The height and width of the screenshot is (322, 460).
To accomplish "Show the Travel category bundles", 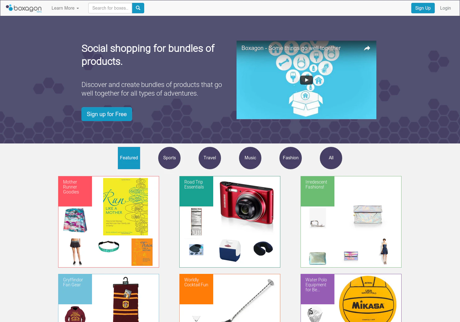I will [x=210, y=158].
